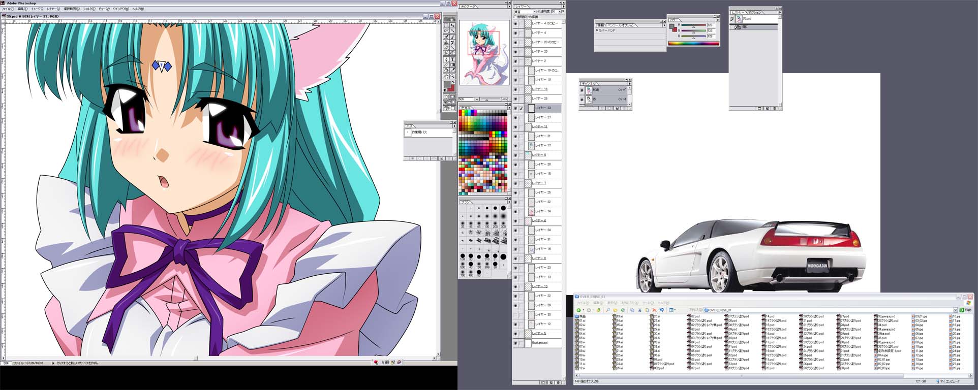Toggle visibility of the Background layer

(515, 343)
